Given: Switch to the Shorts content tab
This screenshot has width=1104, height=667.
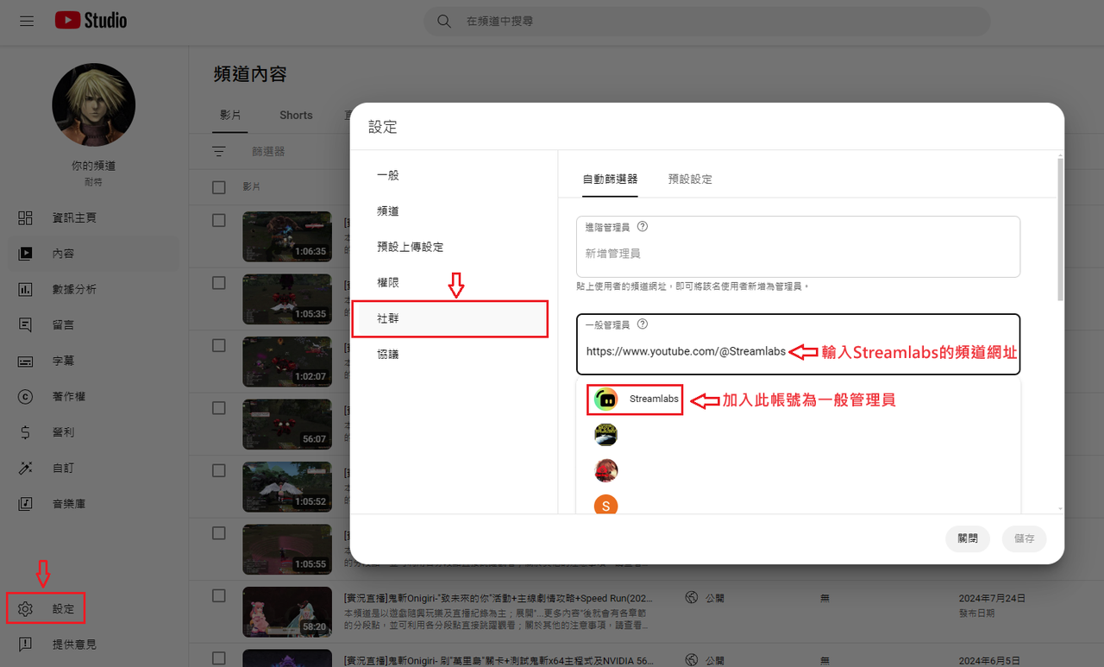Looking at the screenshot, I should [296, 115].
